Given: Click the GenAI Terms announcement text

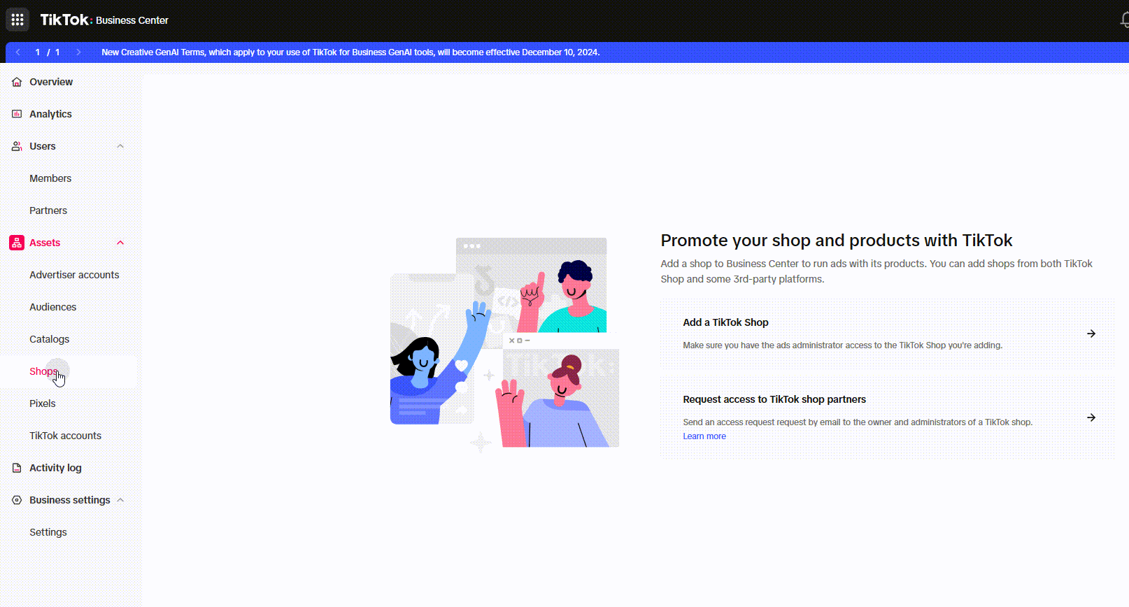Looking at the screenshot, I should pos(350,52).
